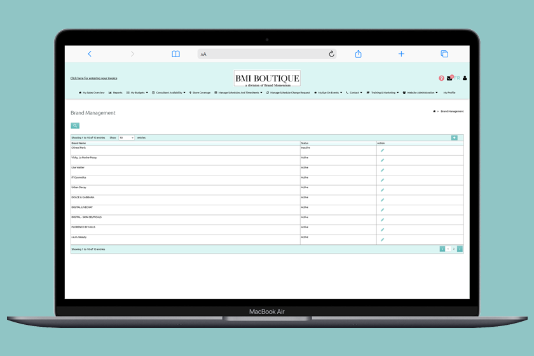Expand the Website Administration dropdown
This screenshot has height=356, width=534.
click(420, 93)
